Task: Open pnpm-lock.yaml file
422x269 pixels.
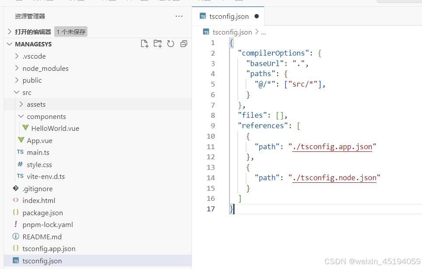Action: (48, 224)
